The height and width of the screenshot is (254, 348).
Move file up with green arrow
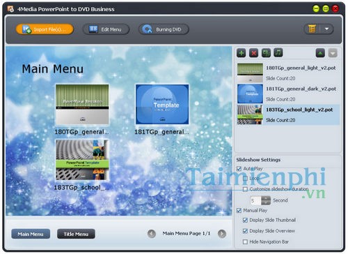point(320,53)
